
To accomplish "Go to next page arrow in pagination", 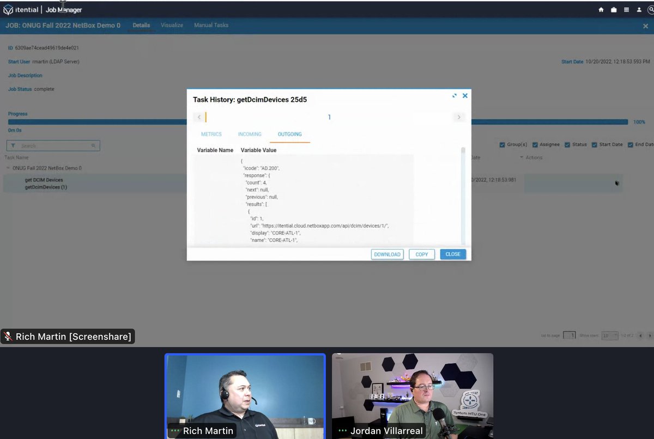I will 650,336.
